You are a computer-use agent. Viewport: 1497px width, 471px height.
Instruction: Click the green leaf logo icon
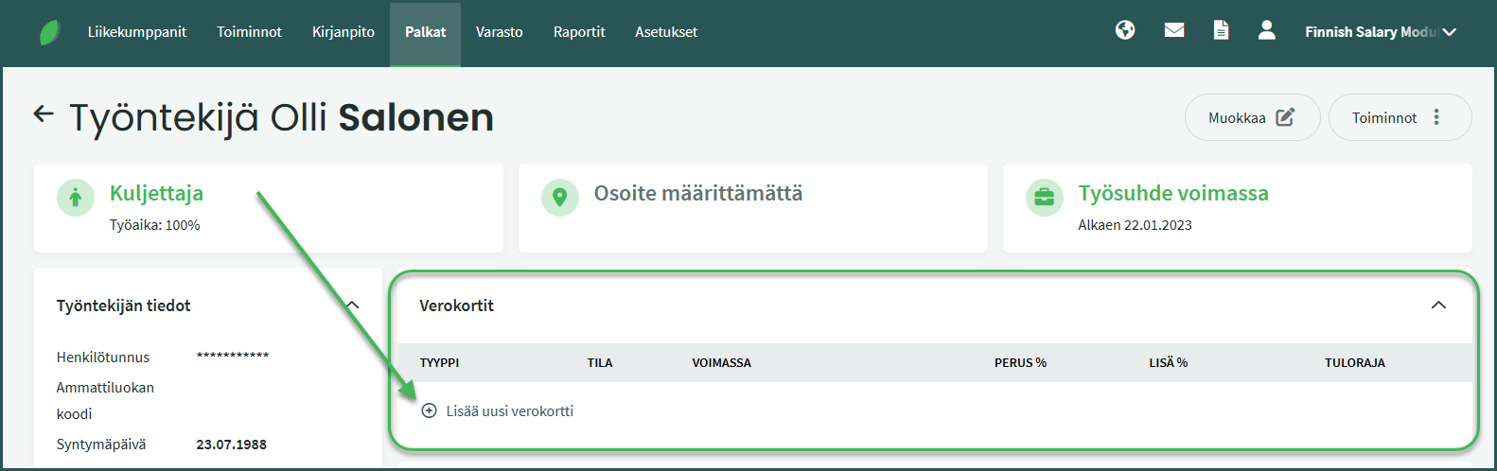point(49,32)
